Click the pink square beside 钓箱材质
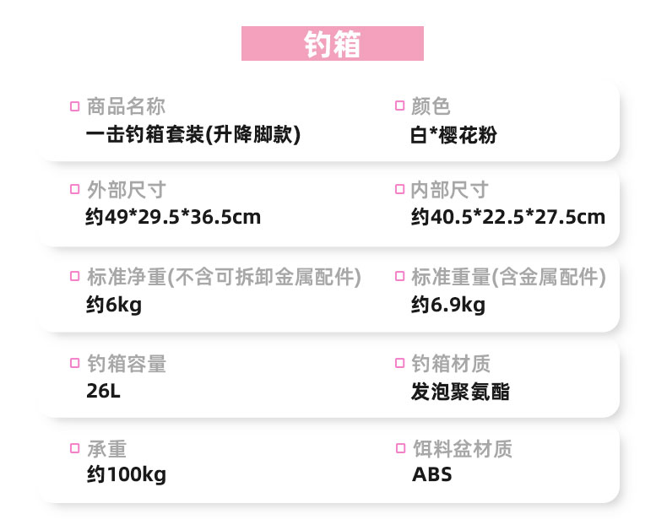 click(400, 365)
